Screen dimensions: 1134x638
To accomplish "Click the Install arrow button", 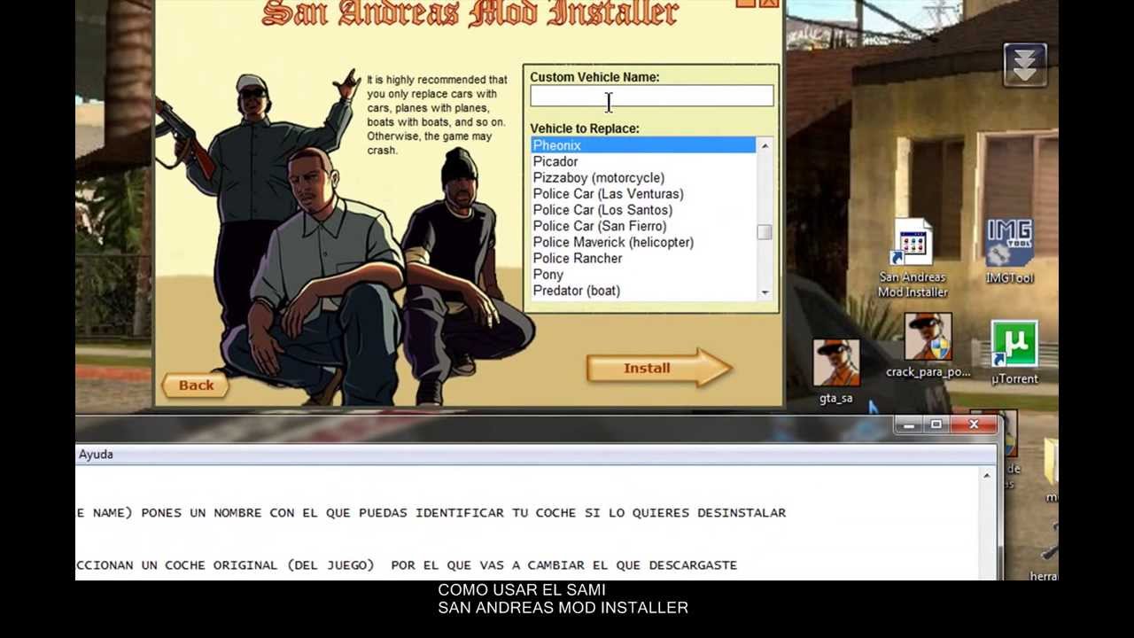I will (x=659, y=368).
